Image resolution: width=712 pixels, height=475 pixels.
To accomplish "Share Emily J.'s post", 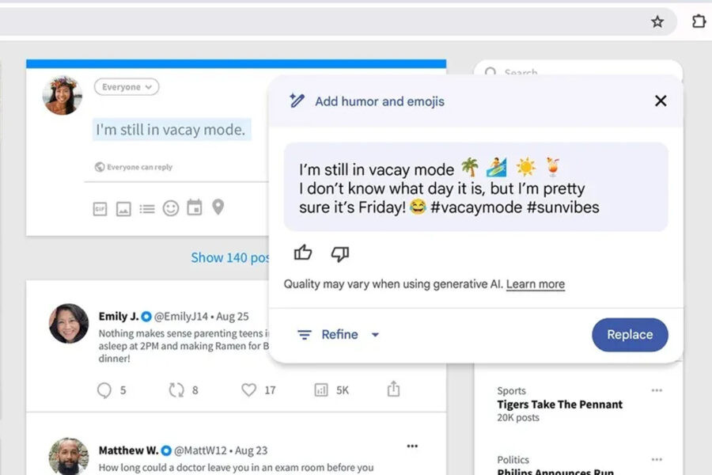I will point(393,389).
